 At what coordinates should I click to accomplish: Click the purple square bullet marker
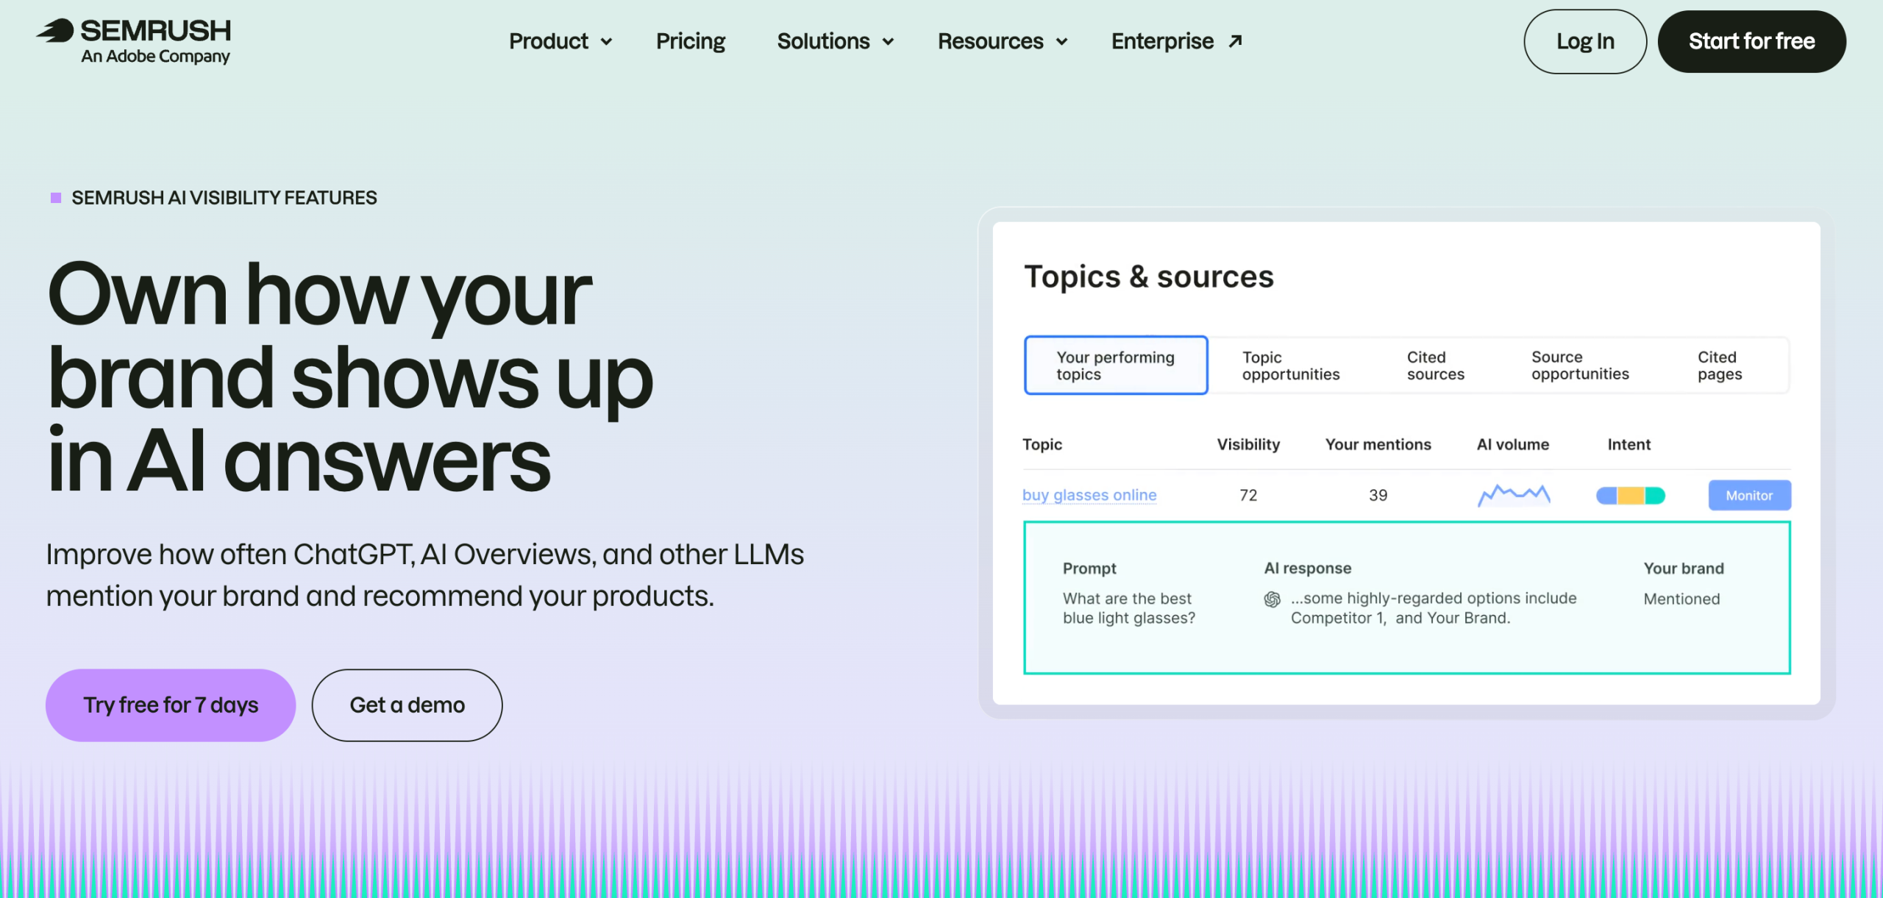(56, 198)
